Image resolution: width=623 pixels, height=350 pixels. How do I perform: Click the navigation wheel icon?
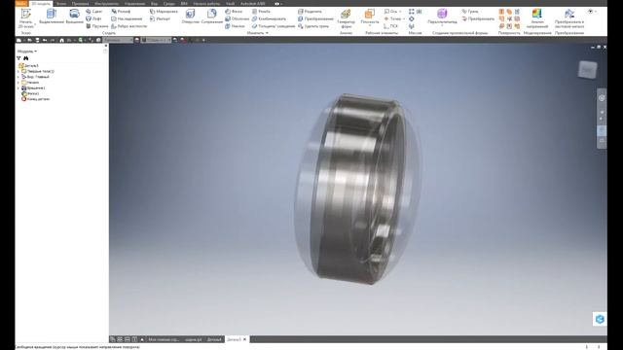[602, 98]
